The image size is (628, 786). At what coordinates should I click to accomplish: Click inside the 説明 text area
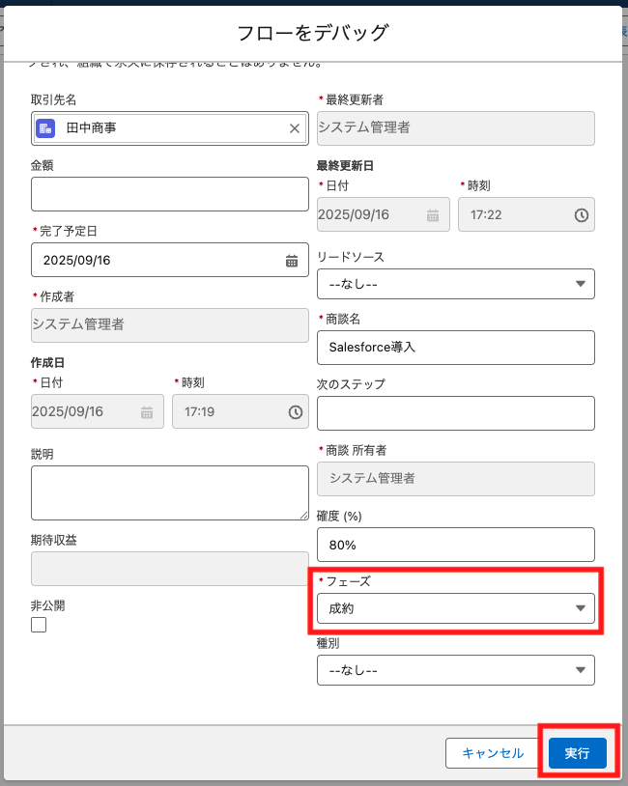169,492
